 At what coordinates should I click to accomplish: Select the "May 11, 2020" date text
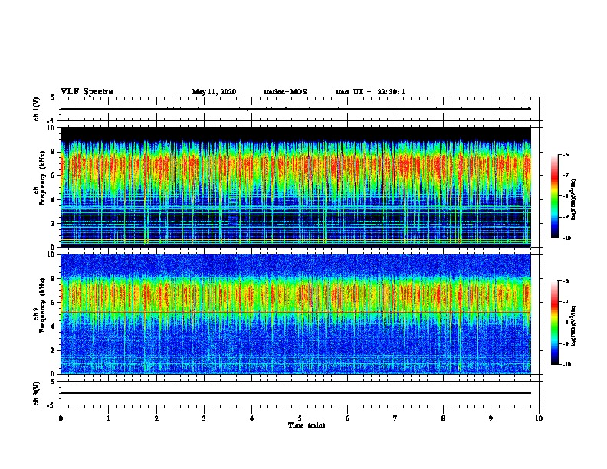214,92
